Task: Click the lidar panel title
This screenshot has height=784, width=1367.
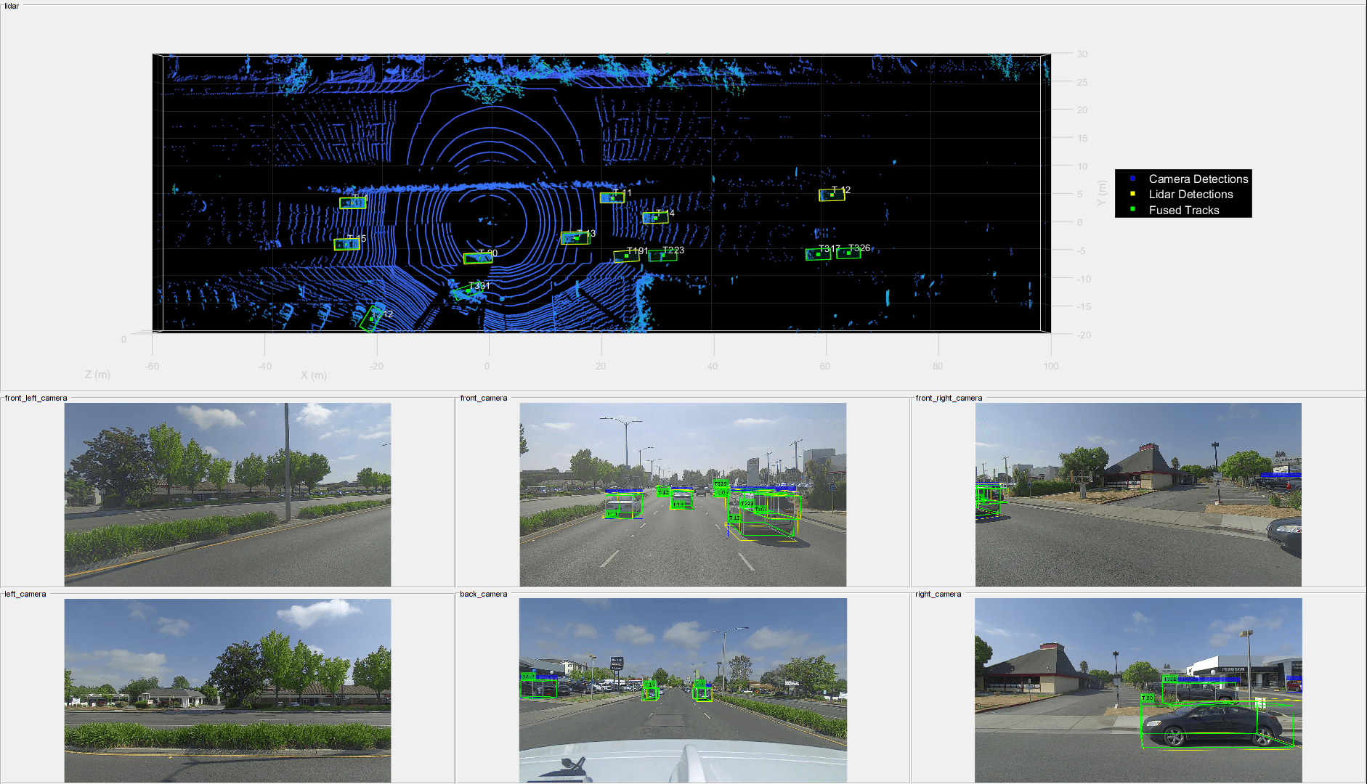Action: click(x=12, y=6)
